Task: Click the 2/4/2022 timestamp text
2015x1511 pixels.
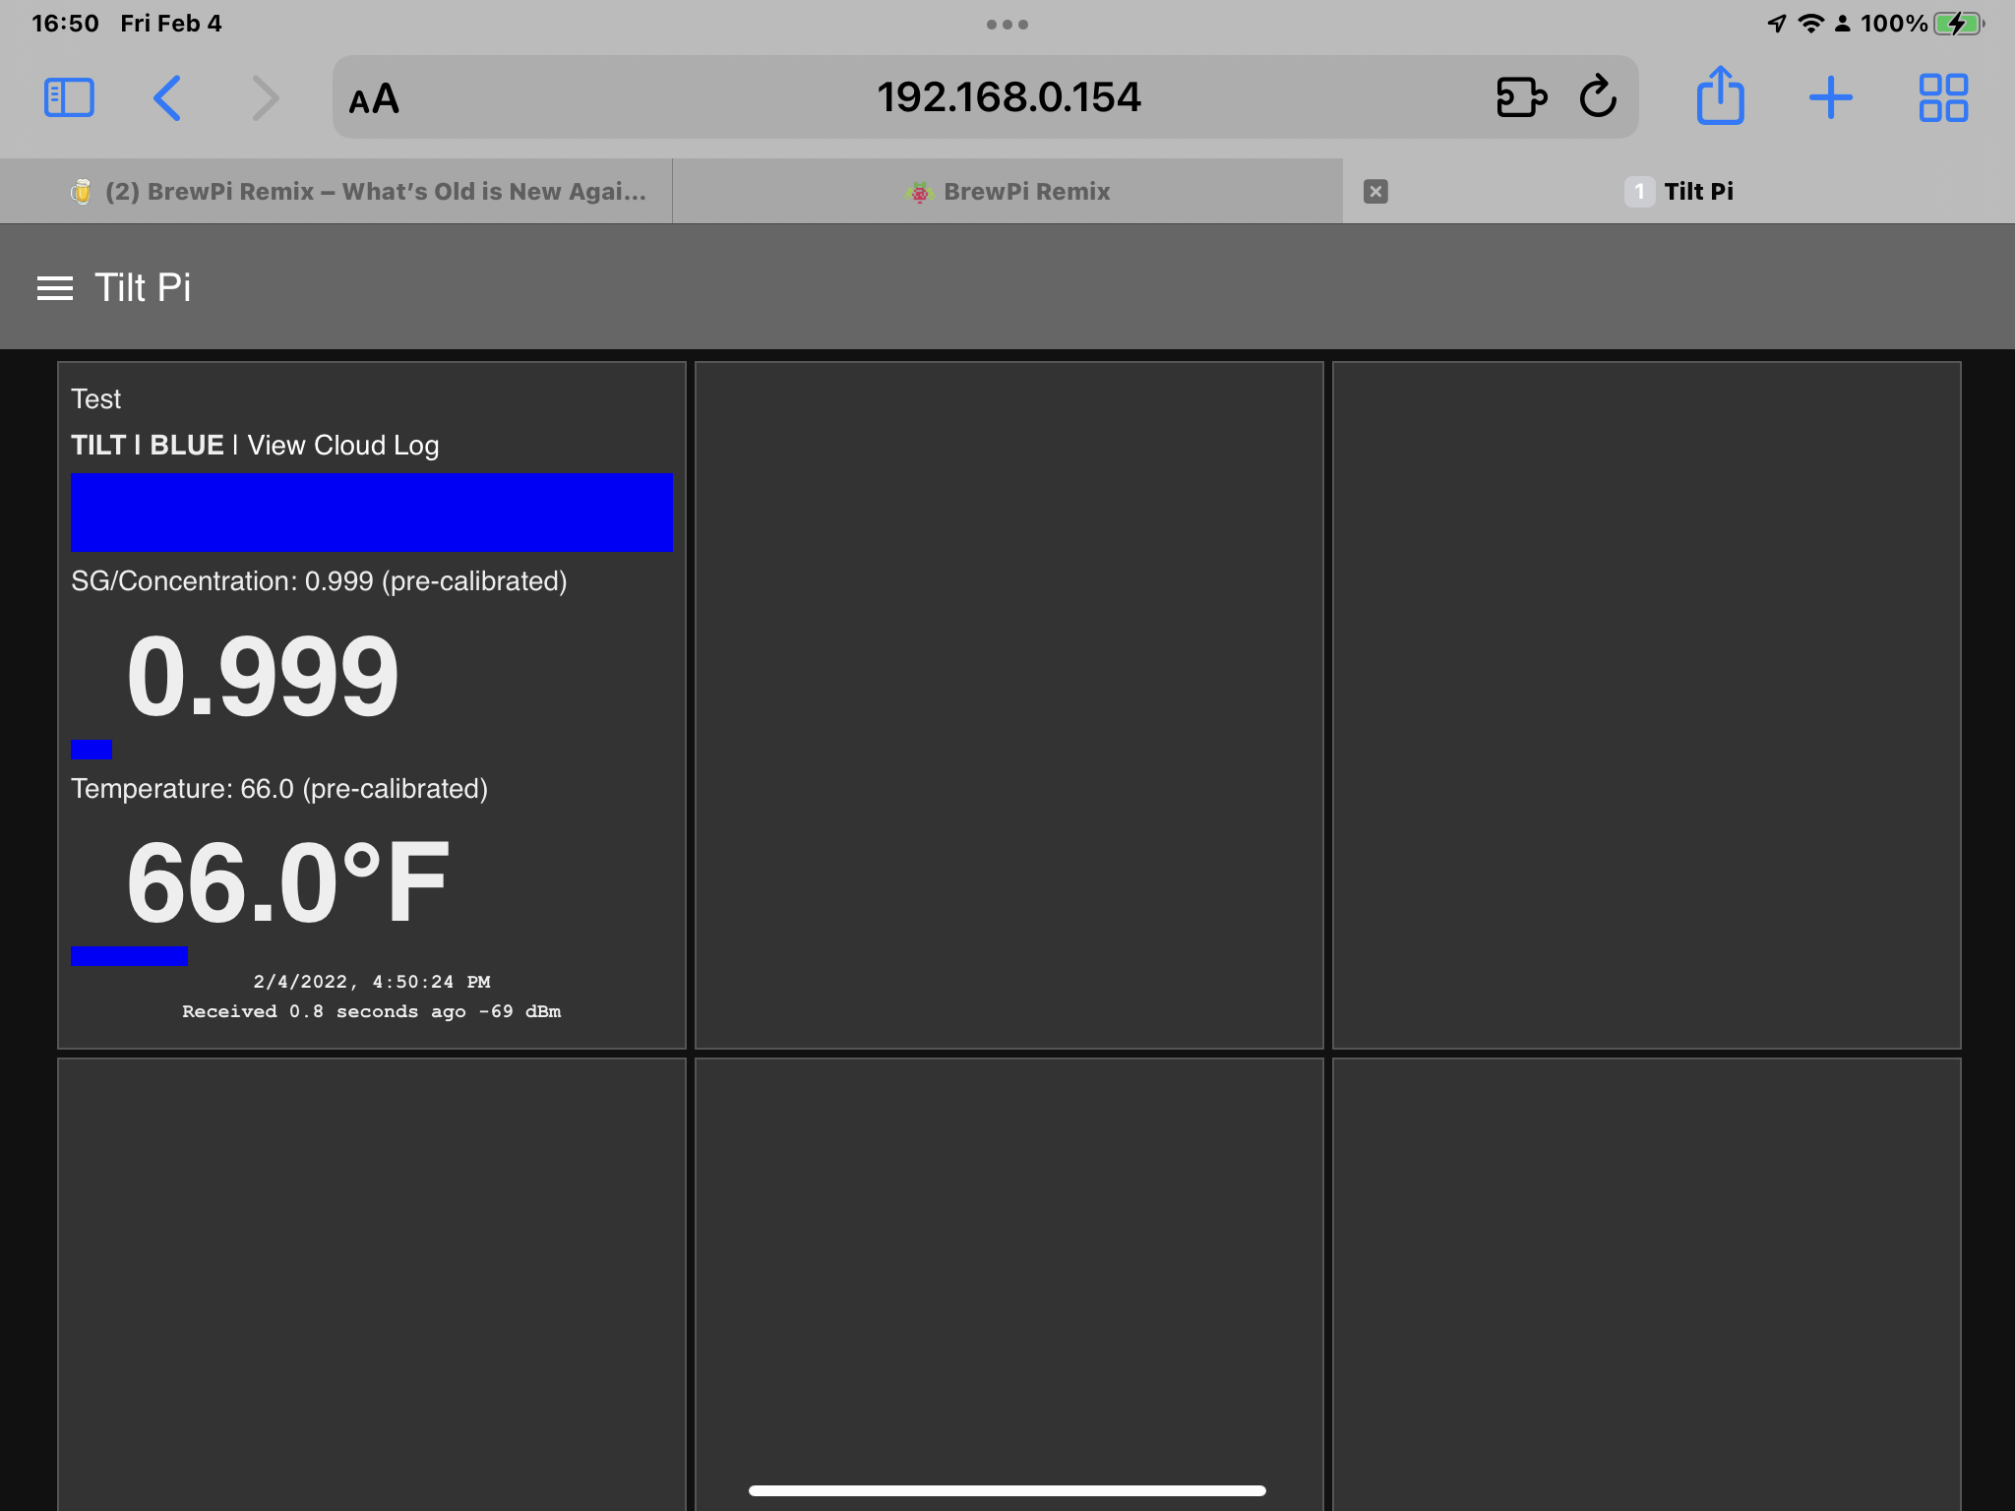Action: (x=371, y=982)
